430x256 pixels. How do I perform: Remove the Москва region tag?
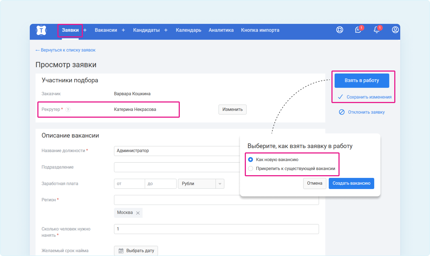138,213
